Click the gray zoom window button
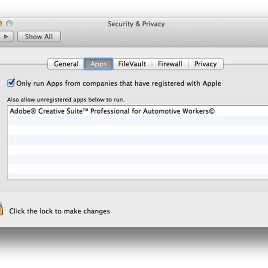 [9, 24]
